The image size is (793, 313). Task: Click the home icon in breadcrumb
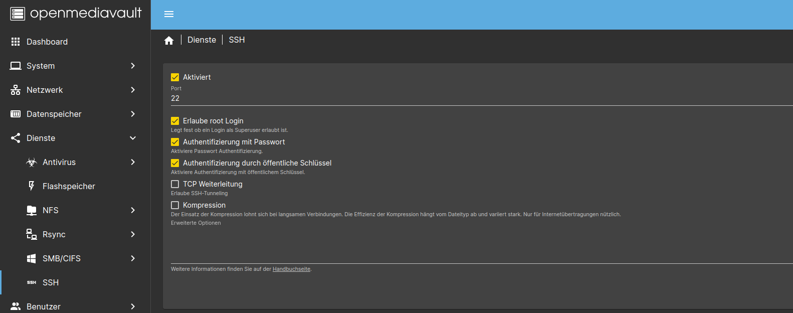[x=169, y=41]
